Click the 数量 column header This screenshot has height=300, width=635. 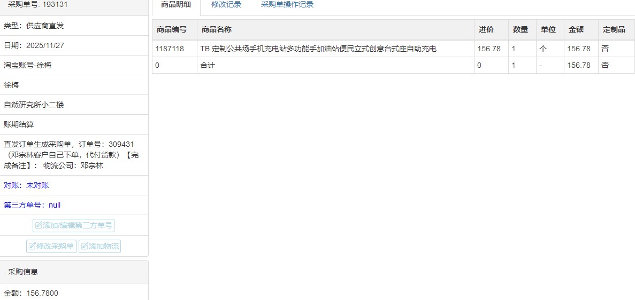click(x=520, y=30)
